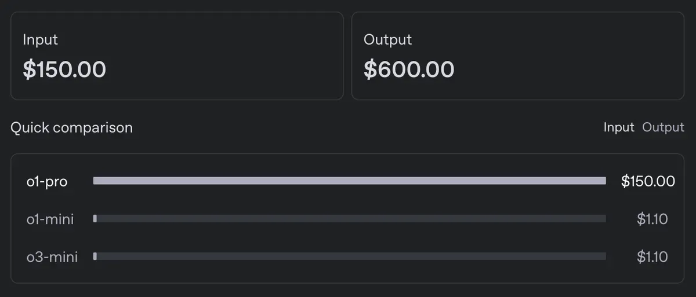Click the o3-mini price bar
The image size is (696, 297).
350,256
